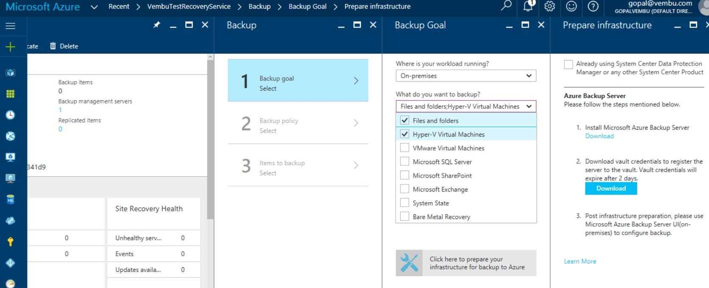This screenshot has width=709, height=288.
Task: Open Replicated items count 0
Action: click(x=60, y=129)
